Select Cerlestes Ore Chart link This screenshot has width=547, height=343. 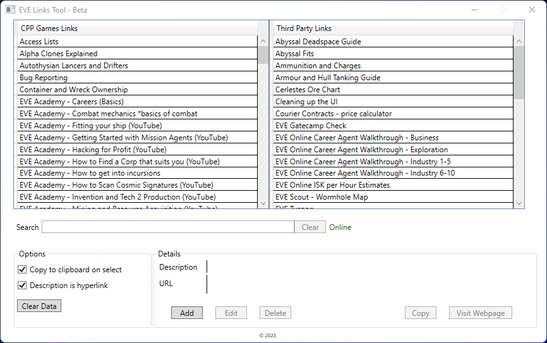tap(393, 89)
